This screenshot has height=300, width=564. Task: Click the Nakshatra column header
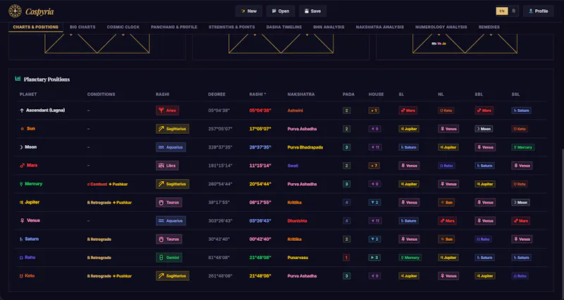pos(301,94)
